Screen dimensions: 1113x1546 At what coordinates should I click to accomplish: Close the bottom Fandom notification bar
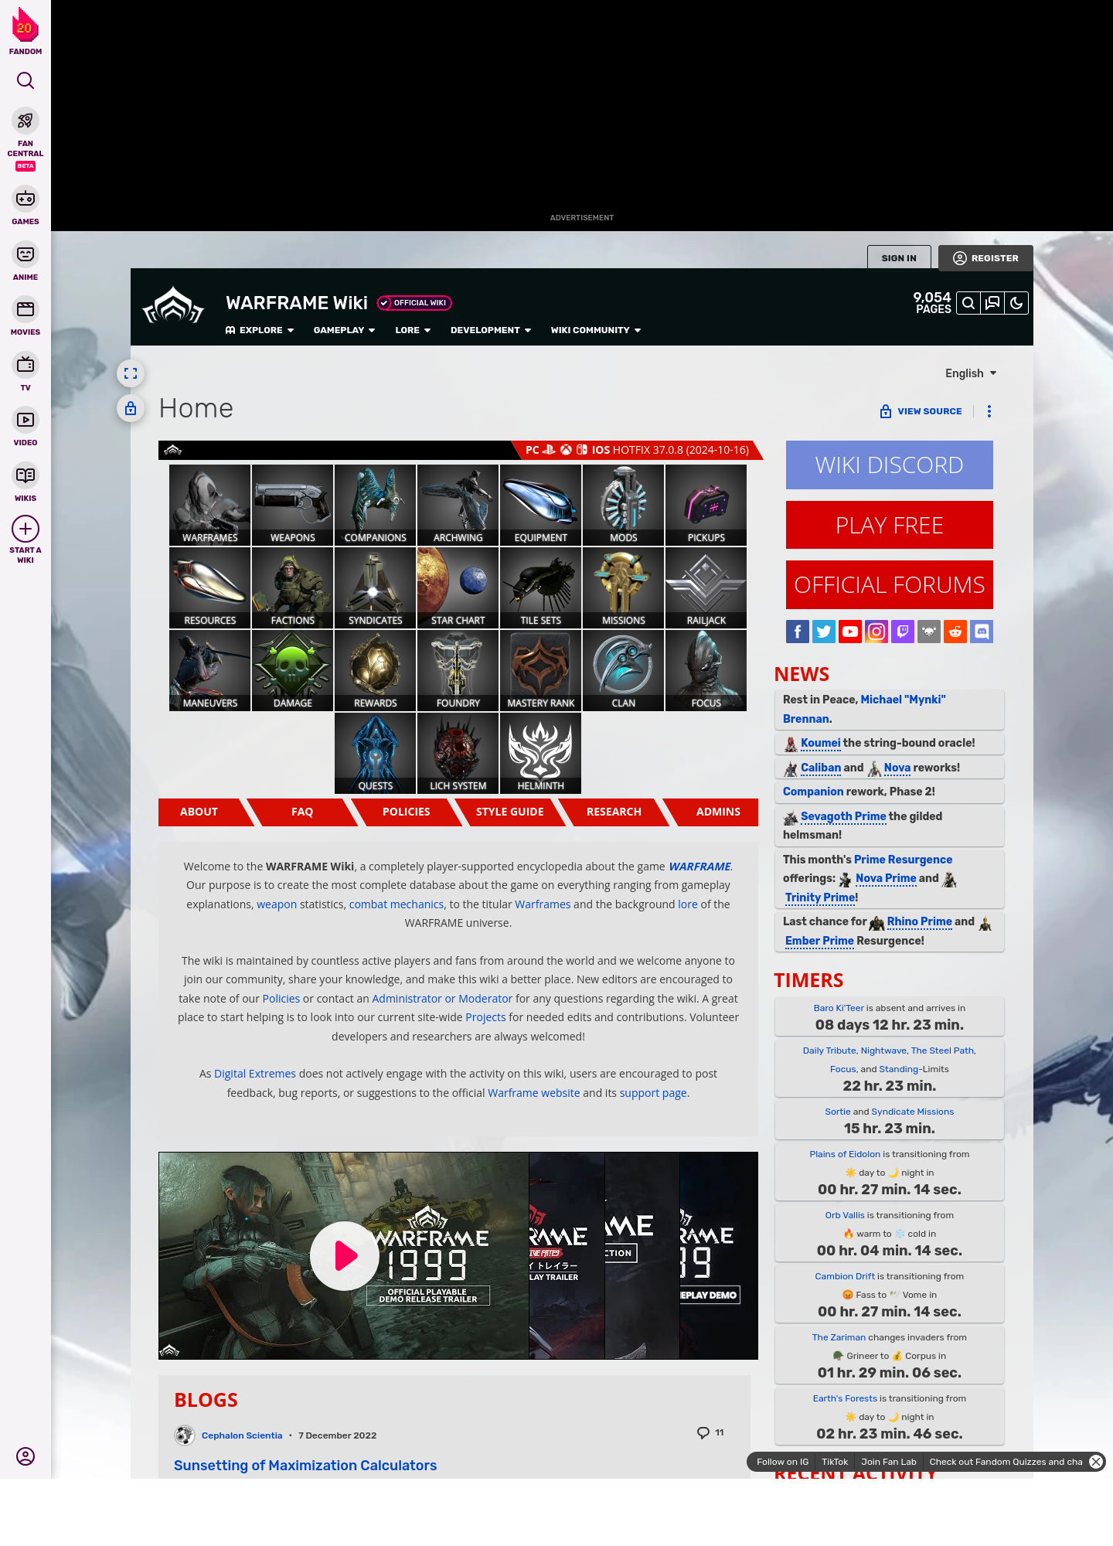[x=1096, y=1462]
